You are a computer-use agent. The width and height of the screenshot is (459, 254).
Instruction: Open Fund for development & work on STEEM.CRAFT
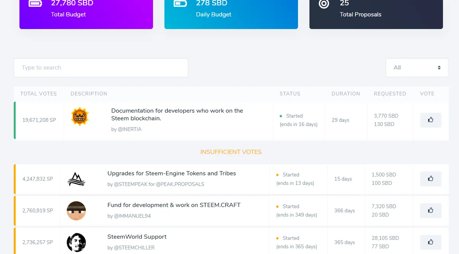[174, 205]
